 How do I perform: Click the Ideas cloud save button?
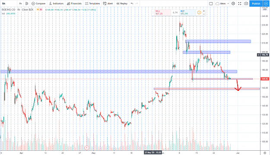point(221,3)
